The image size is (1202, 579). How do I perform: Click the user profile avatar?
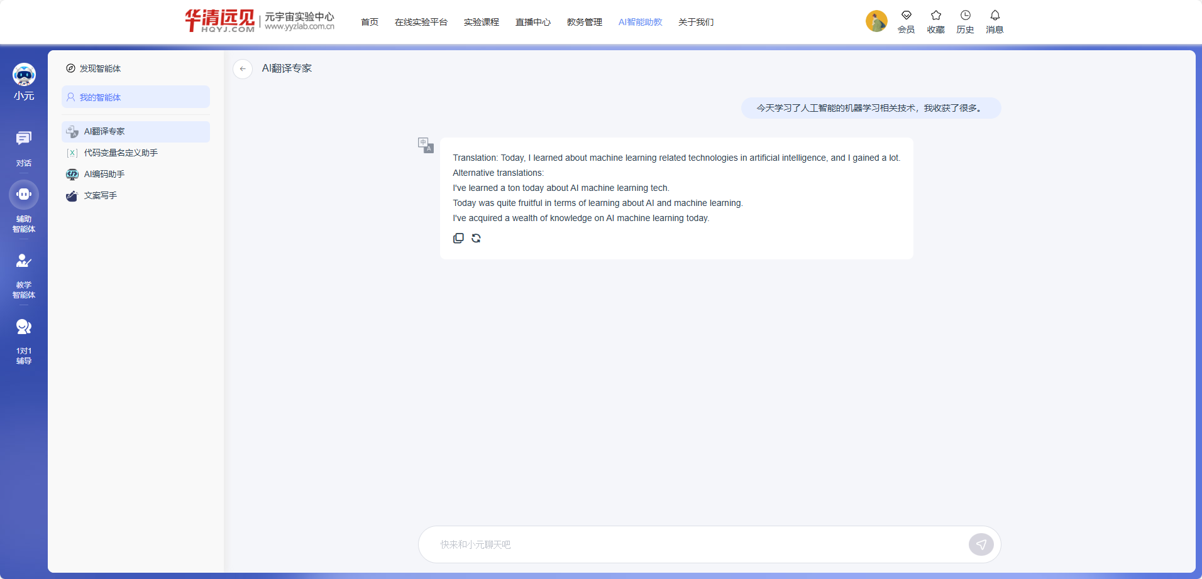[876, 21]
